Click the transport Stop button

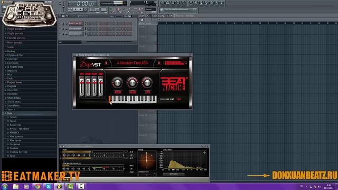coord(80,9)
